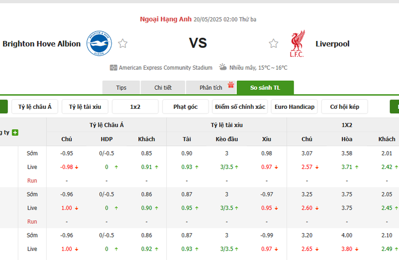The height and width of the screenshot is (260, 399).
Task: Click the Brighton Hove Albion club crest
Action: click(x=99, y=43)
